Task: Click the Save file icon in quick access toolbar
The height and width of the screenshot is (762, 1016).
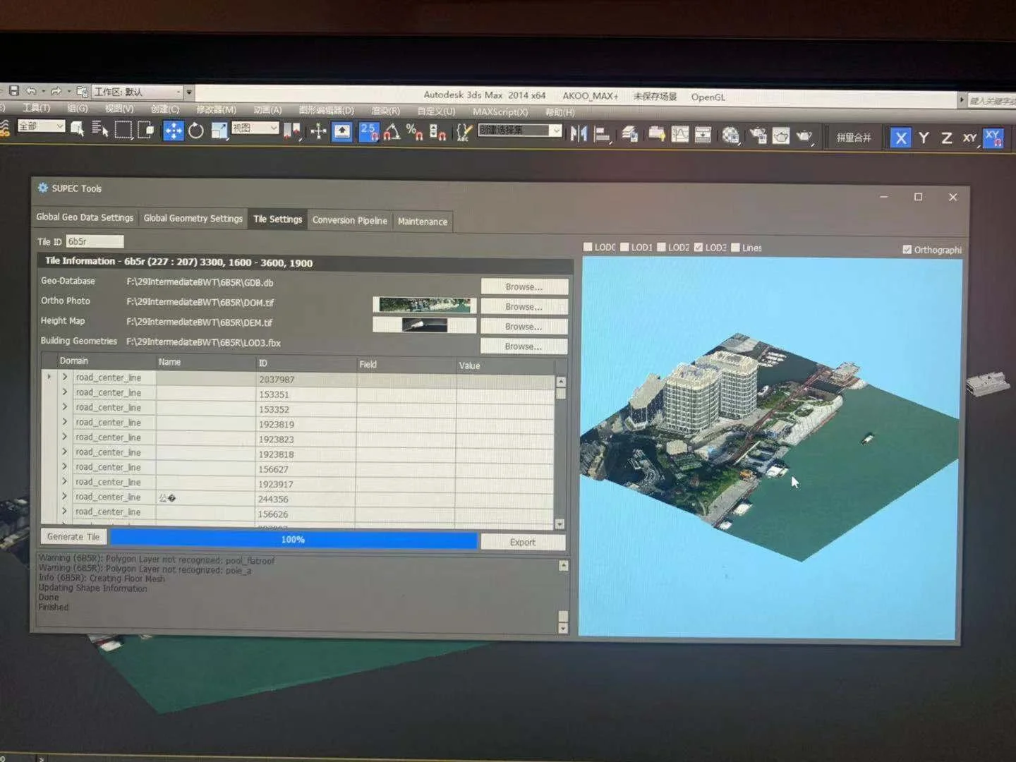Action: [13, 91]
